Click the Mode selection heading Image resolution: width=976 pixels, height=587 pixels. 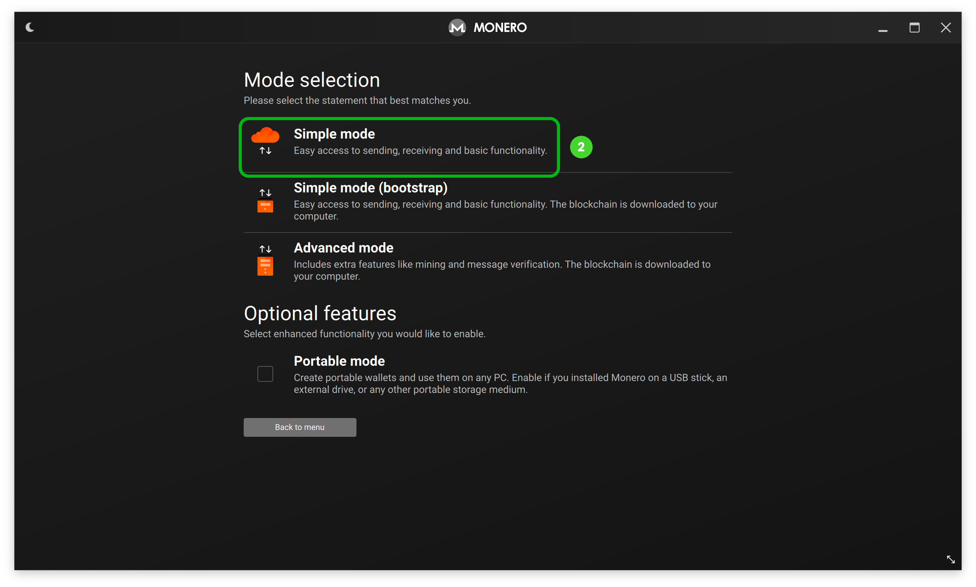click(x=312, y=80)
